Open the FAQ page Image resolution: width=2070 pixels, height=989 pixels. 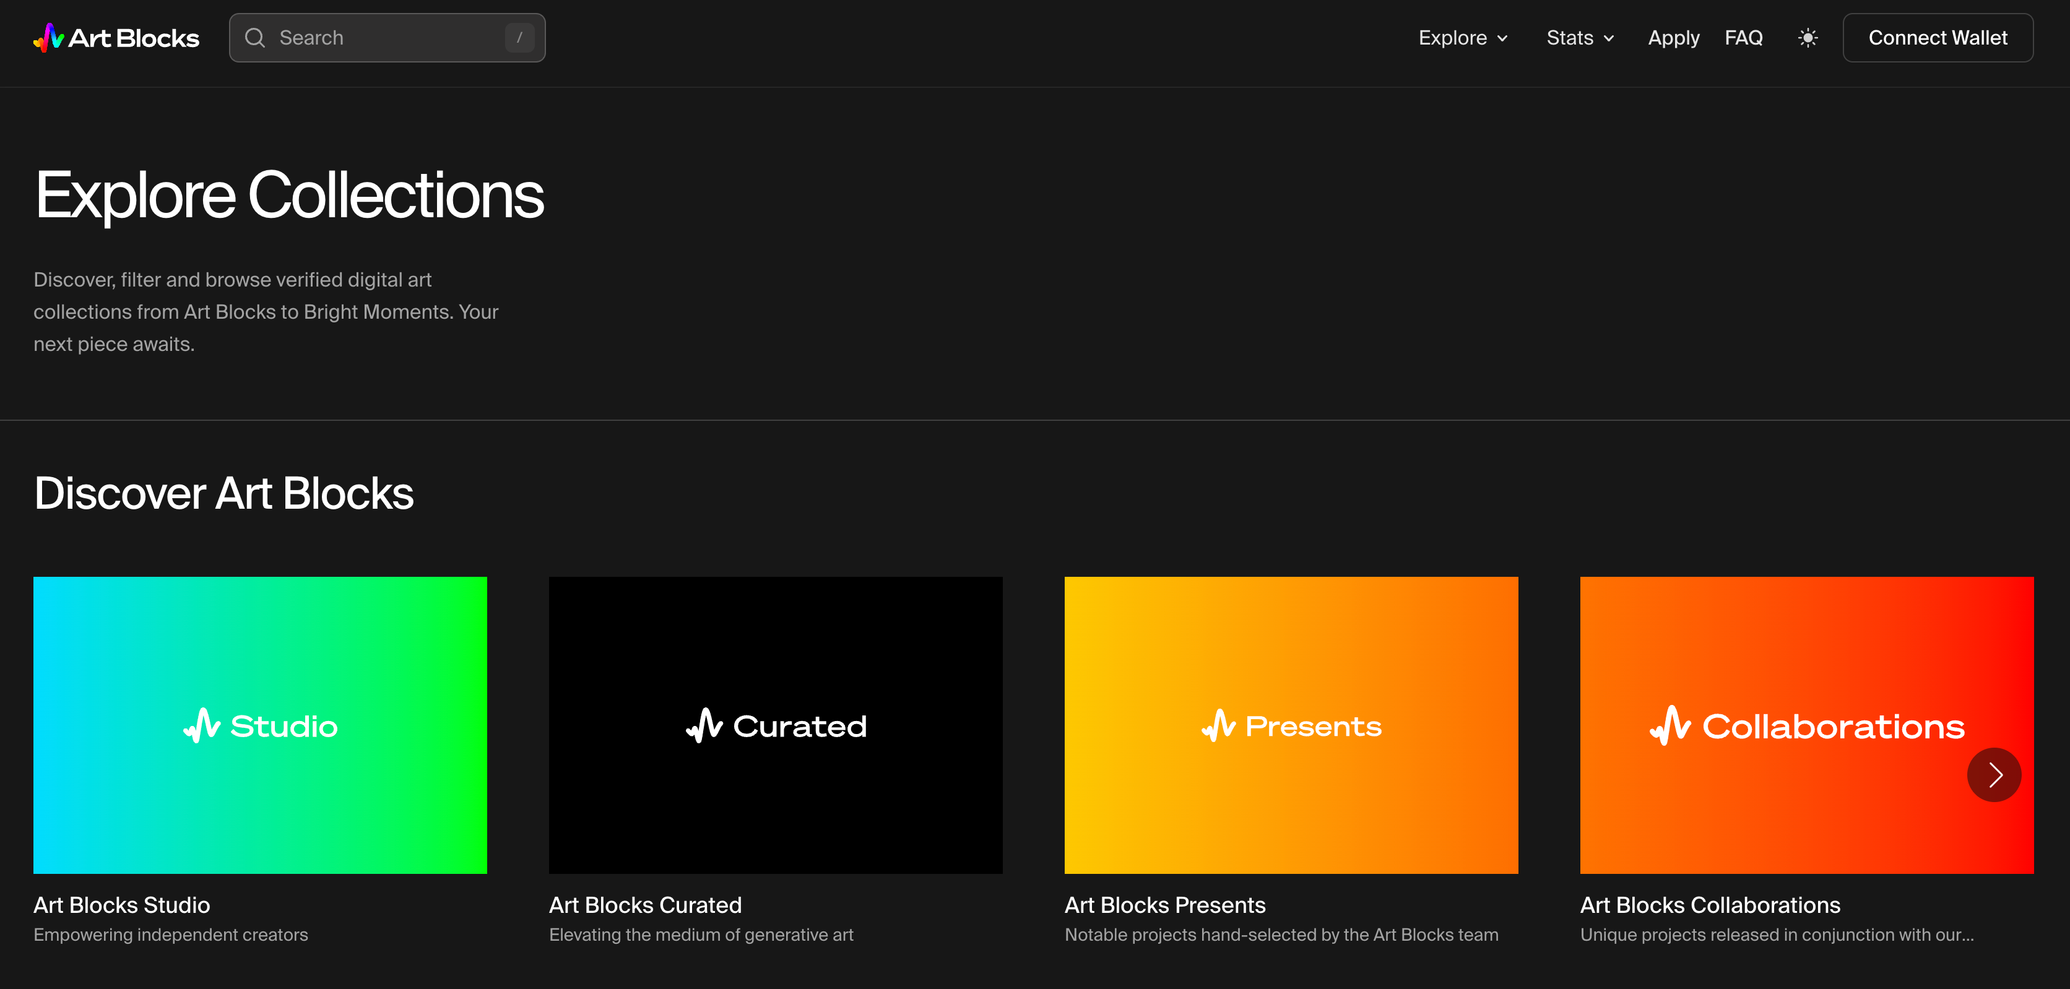(1743, 38)
